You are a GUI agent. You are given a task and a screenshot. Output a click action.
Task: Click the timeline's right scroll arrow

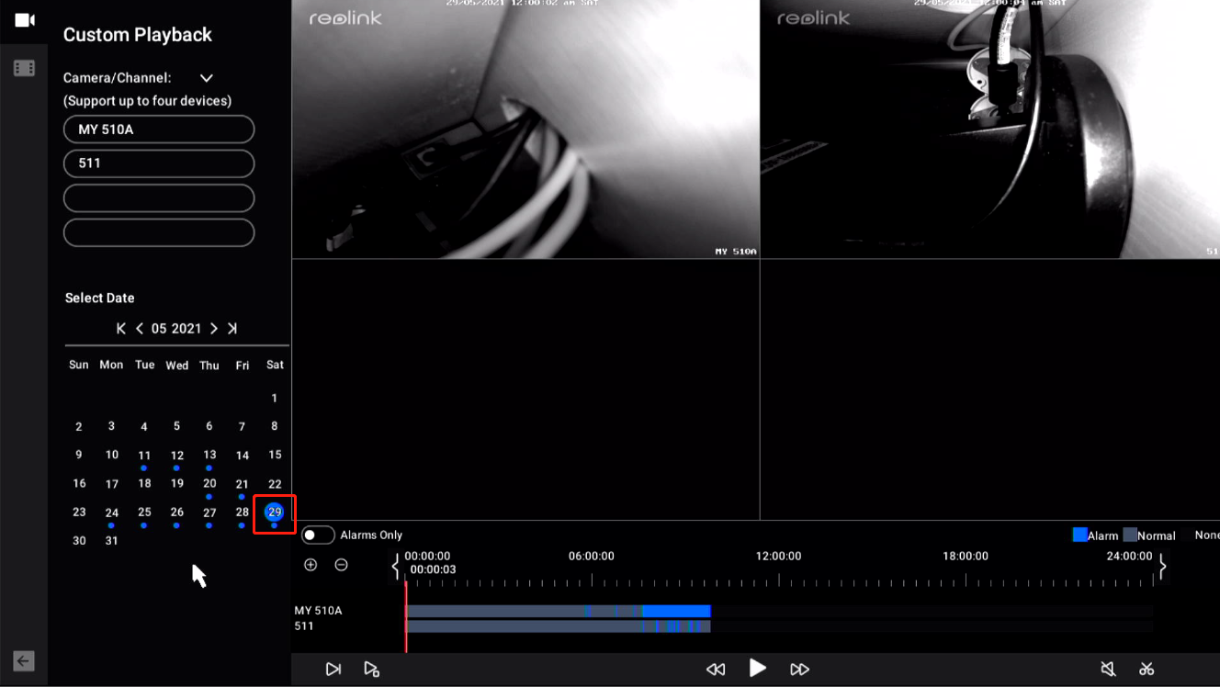(1162, 567)
